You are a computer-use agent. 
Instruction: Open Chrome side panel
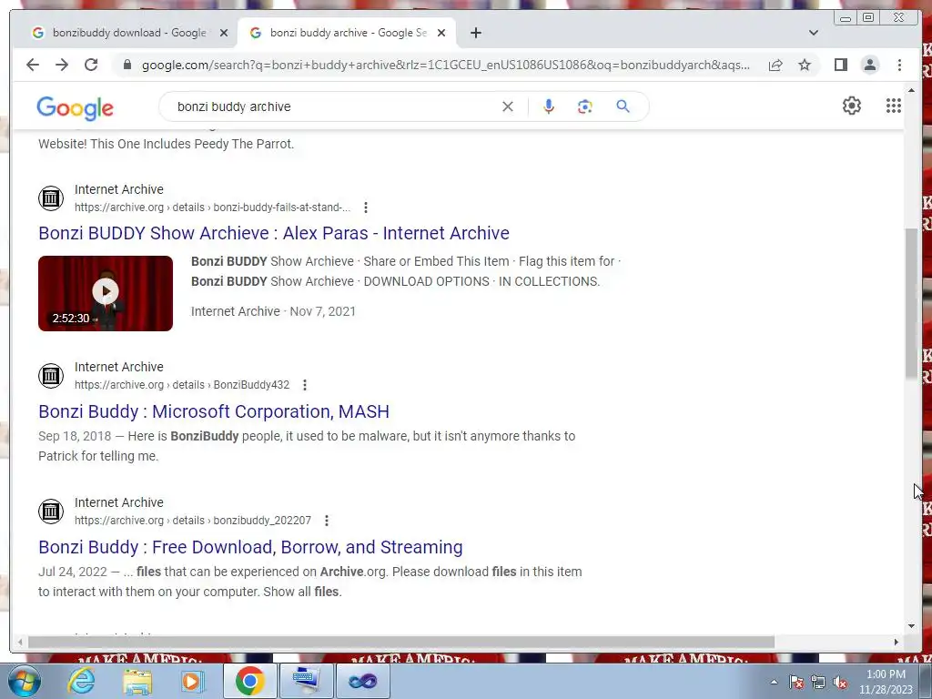[x=840, y=65]
